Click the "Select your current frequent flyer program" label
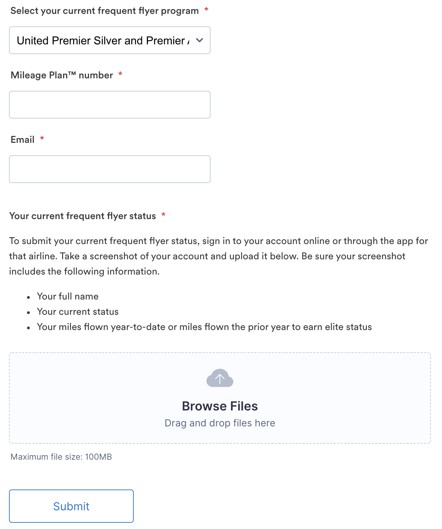Screen dimensions: 442x529 (104, 11)
